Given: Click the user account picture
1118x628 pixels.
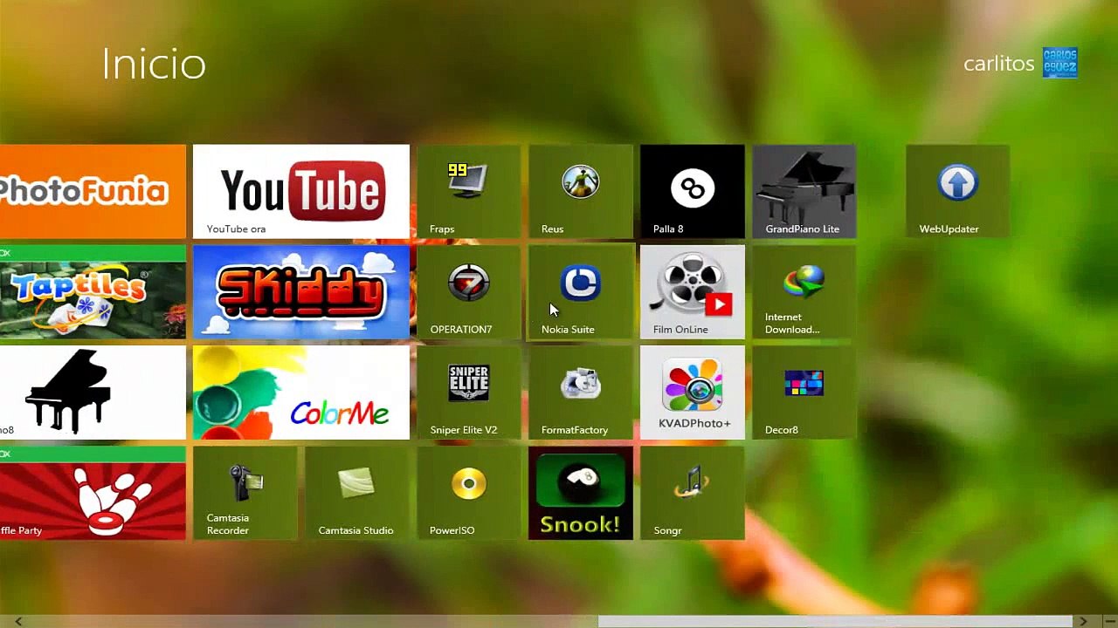Looking at the screenshot, I should point(1060,64).
